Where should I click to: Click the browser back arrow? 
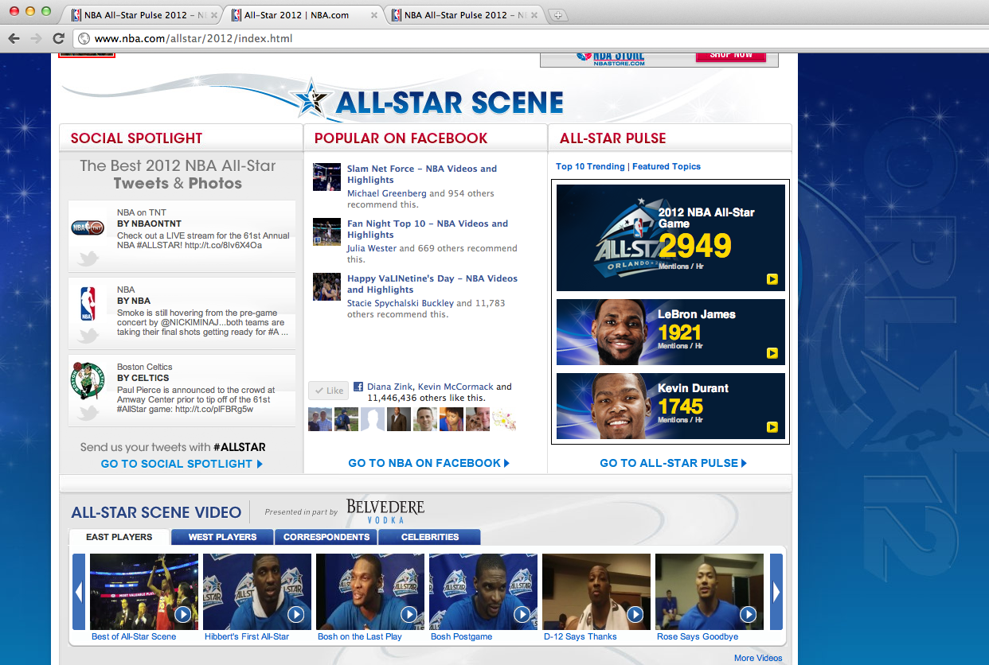[x=14, y=38]
